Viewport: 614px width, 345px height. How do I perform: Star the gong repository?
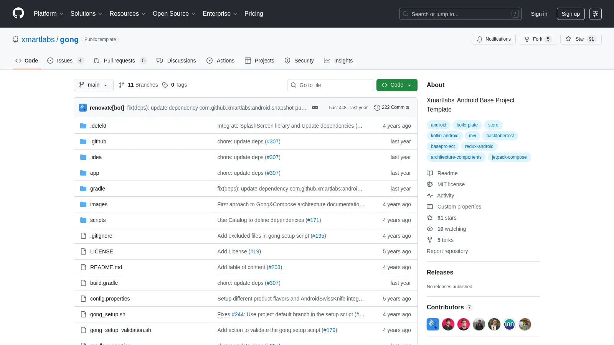581,39
